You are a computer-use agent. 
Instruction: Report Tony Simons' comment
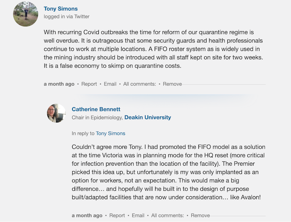coord(89,84)
